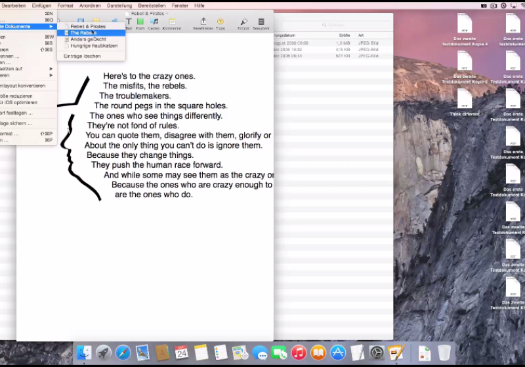Select 'The Rebels' from recent documents
Image resolution: width=525 pixels, height=367 pixels.
pos(83,33)
